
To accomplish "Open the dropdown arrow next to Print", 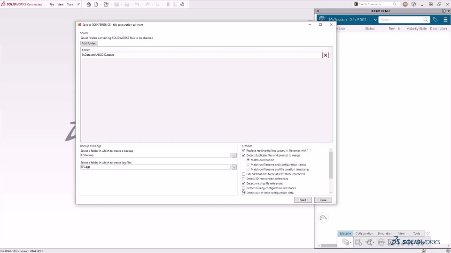I will pyautogui.click(x=132, y=4).
